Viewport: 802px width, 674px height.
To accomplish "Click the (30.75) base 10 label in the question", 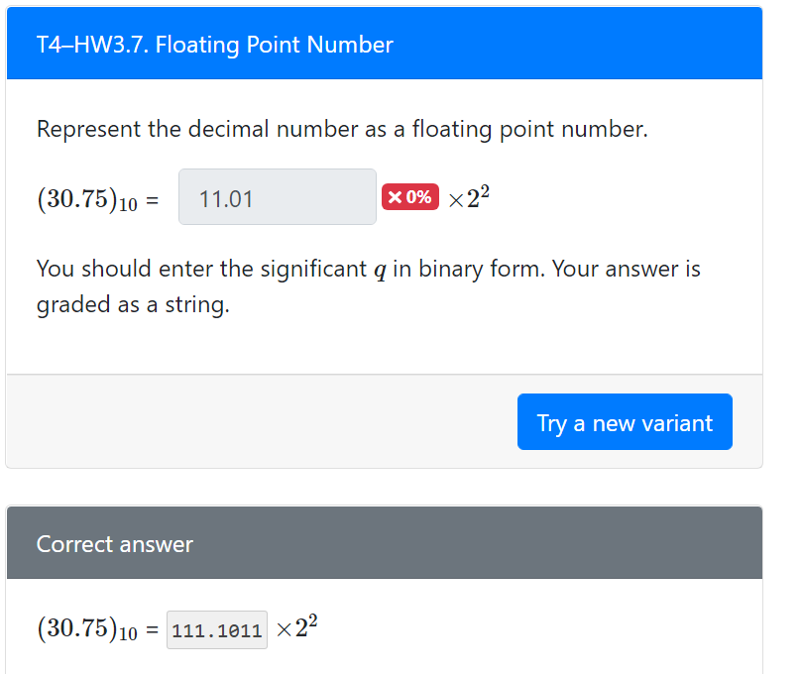I will coord(87,199).
